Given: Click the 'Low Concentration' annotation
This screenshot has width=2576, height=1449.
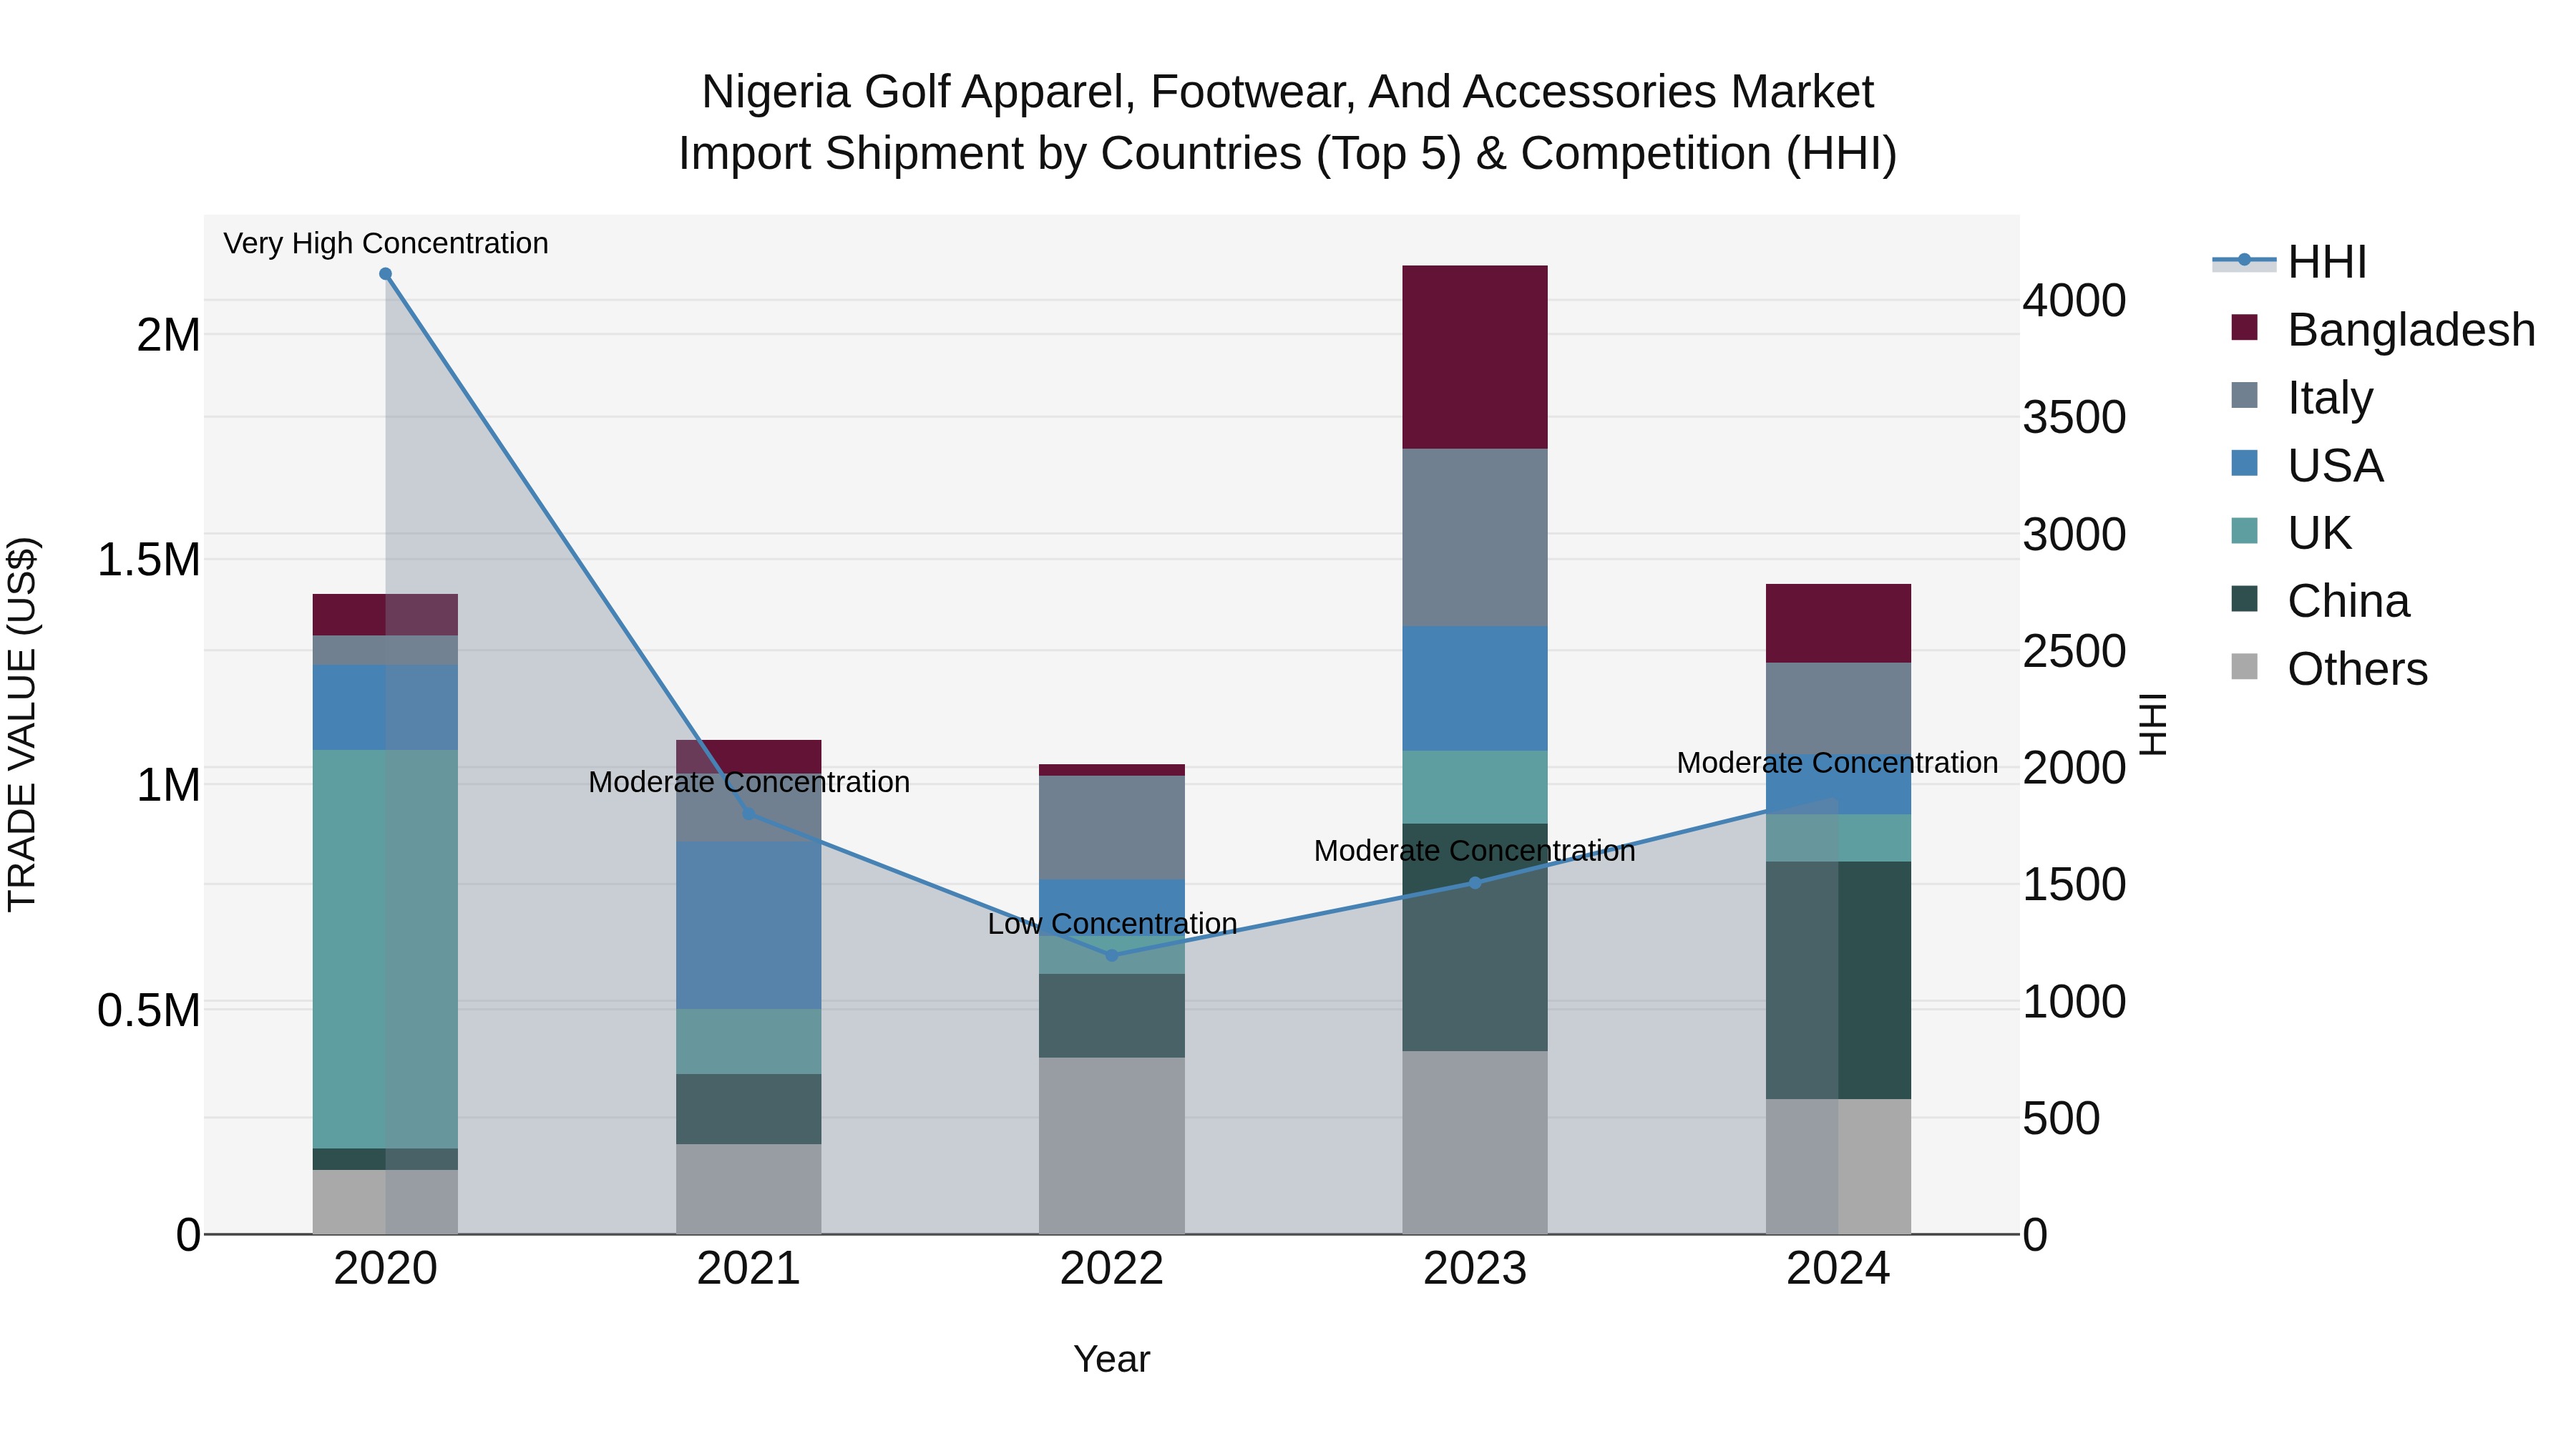Looking at the screenshot, I should tap(1112, 924).
